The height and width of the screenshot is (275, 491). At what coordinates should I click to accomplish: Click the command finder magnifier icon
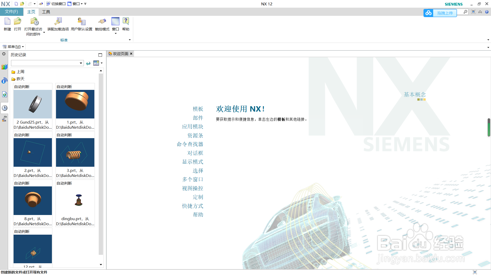465,12
